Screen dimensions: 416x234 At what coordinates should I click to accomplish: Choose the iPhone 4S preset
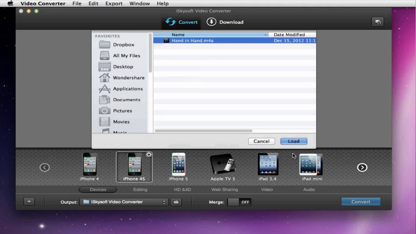pos(134,167)
